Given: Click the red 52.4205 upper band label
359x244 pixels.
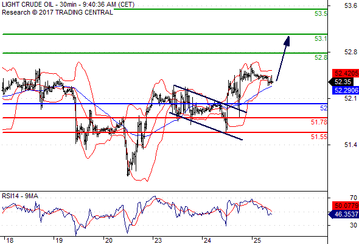Looking at the screenshot, I should [346, 73].
